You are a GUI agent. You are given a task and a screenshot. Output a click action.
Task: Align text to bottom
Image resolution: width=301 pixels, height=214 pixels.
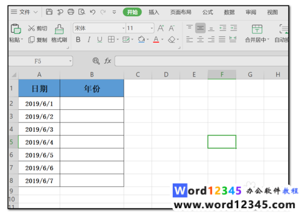click(211, 29)
